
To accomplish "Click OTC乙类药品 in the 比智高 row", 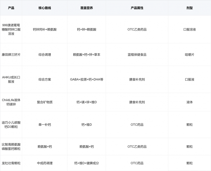I will [137, 147].
